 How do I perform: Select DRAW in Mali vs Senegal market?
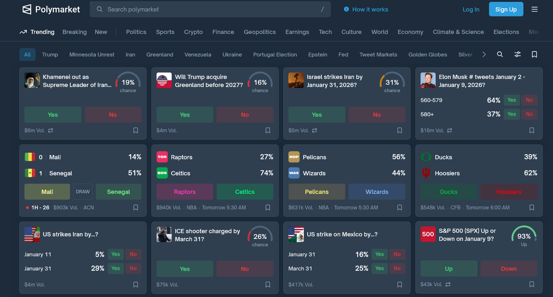83,192
